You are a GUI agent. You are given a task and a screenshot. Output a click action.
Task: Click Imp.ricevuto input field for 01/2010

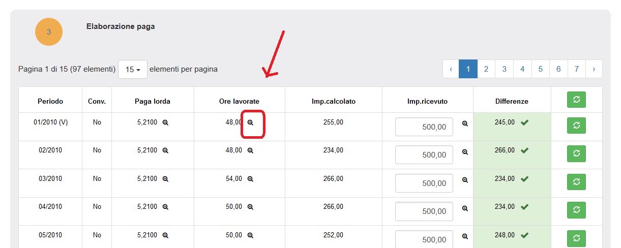coord(424,127)
